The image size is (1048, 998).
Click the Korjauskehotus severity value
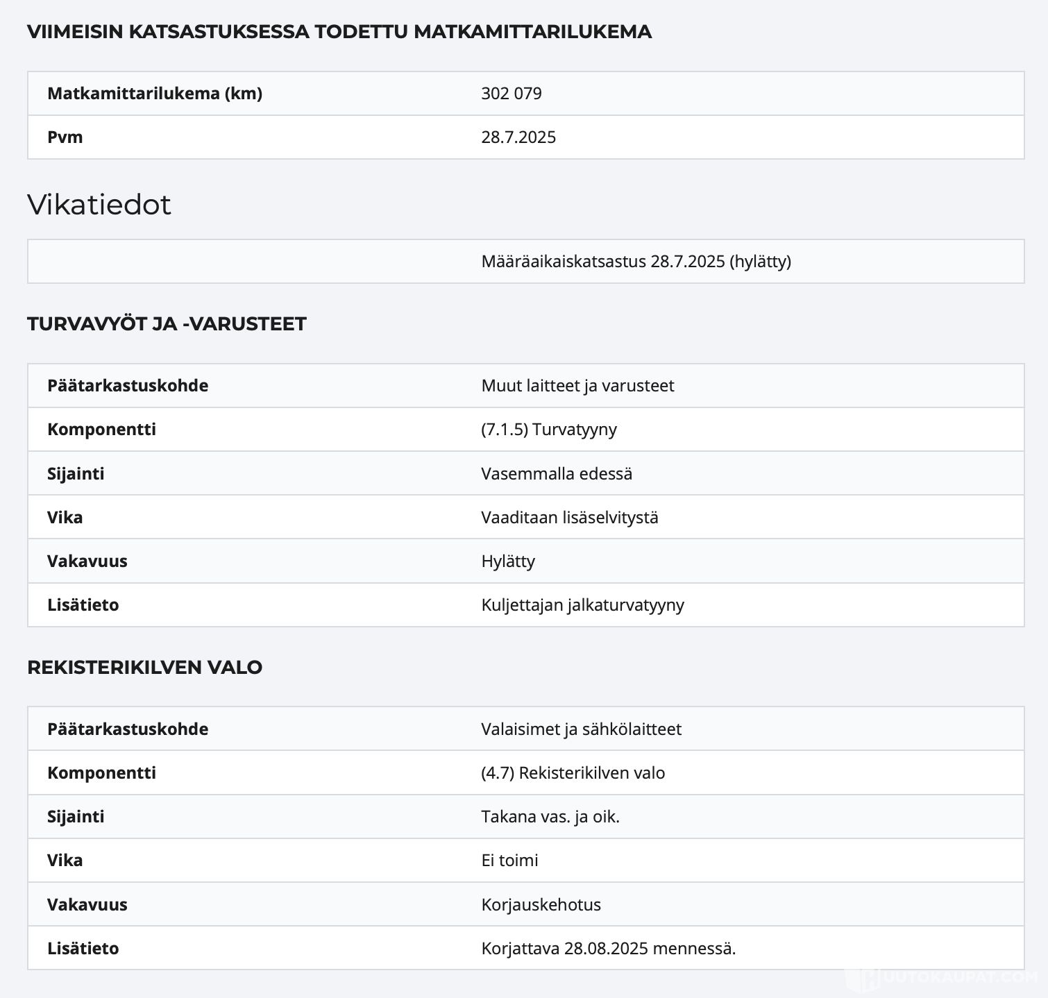[x=541, y=904]
